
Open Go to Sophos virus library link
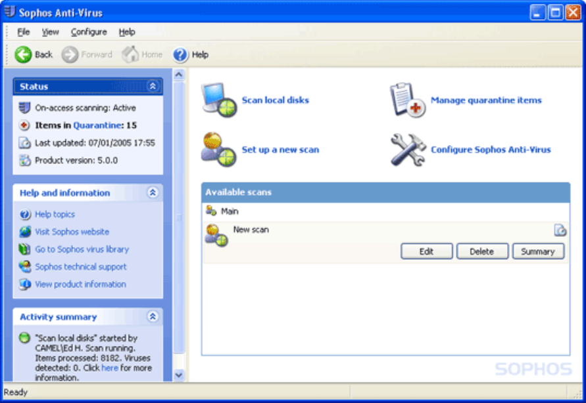82,249
